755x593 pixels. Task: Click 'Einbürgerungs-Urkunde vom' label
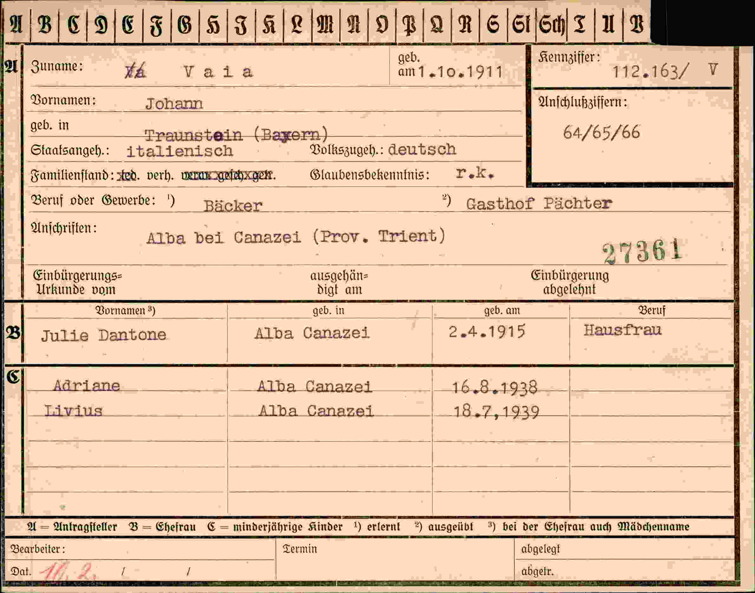tap(77, 283)
